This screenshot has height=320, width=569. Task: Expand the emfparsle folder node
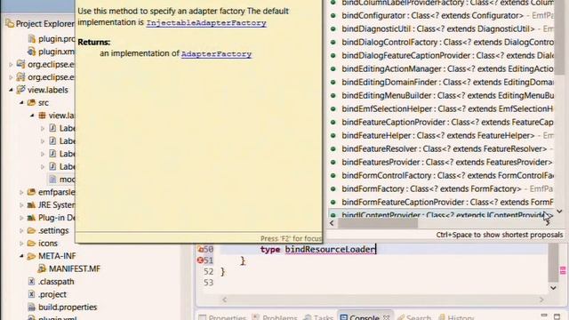(21, 192)
